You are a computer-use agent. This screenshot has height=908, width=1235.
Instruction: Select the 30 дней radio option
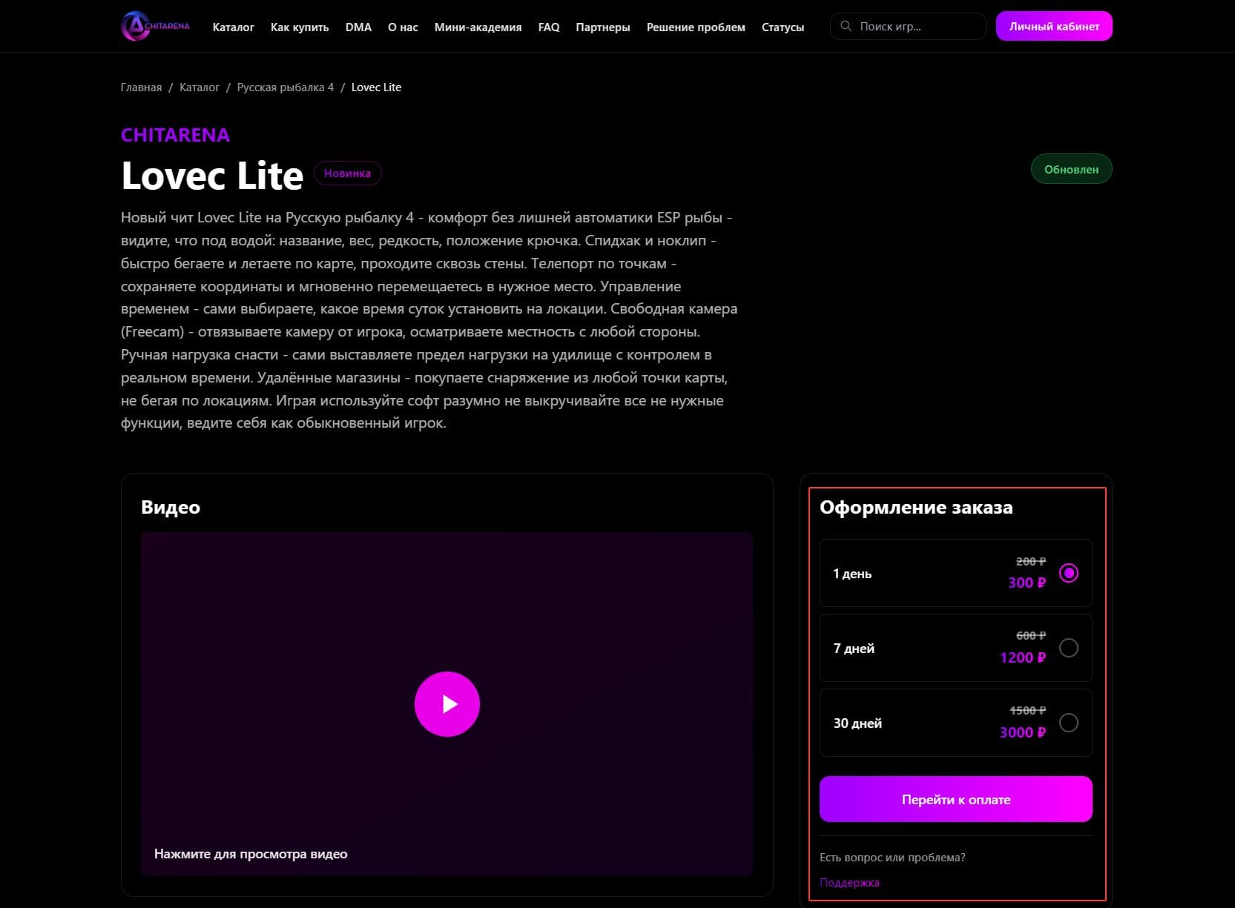1068,723
